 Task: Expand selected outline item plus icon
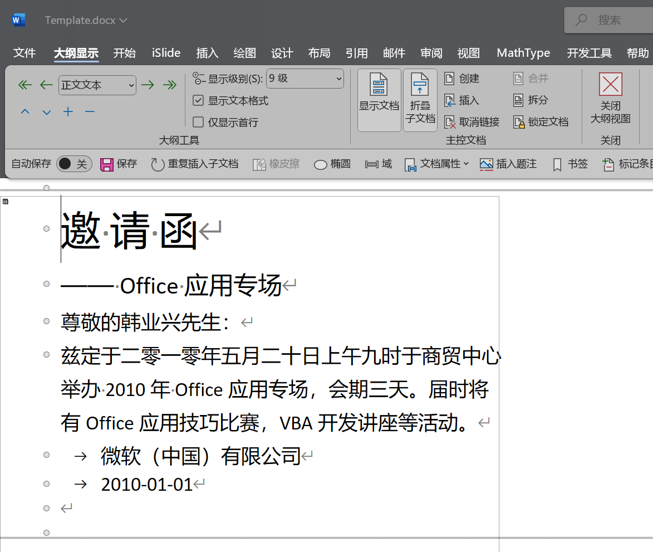68,111
